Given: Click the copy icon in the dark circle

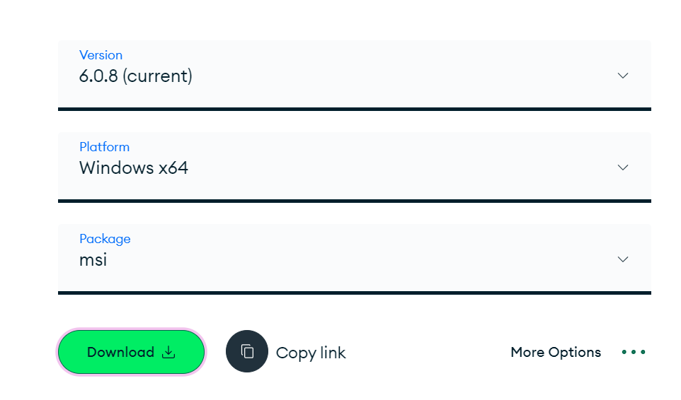Looking at the screenshot, I should (247, 351).
